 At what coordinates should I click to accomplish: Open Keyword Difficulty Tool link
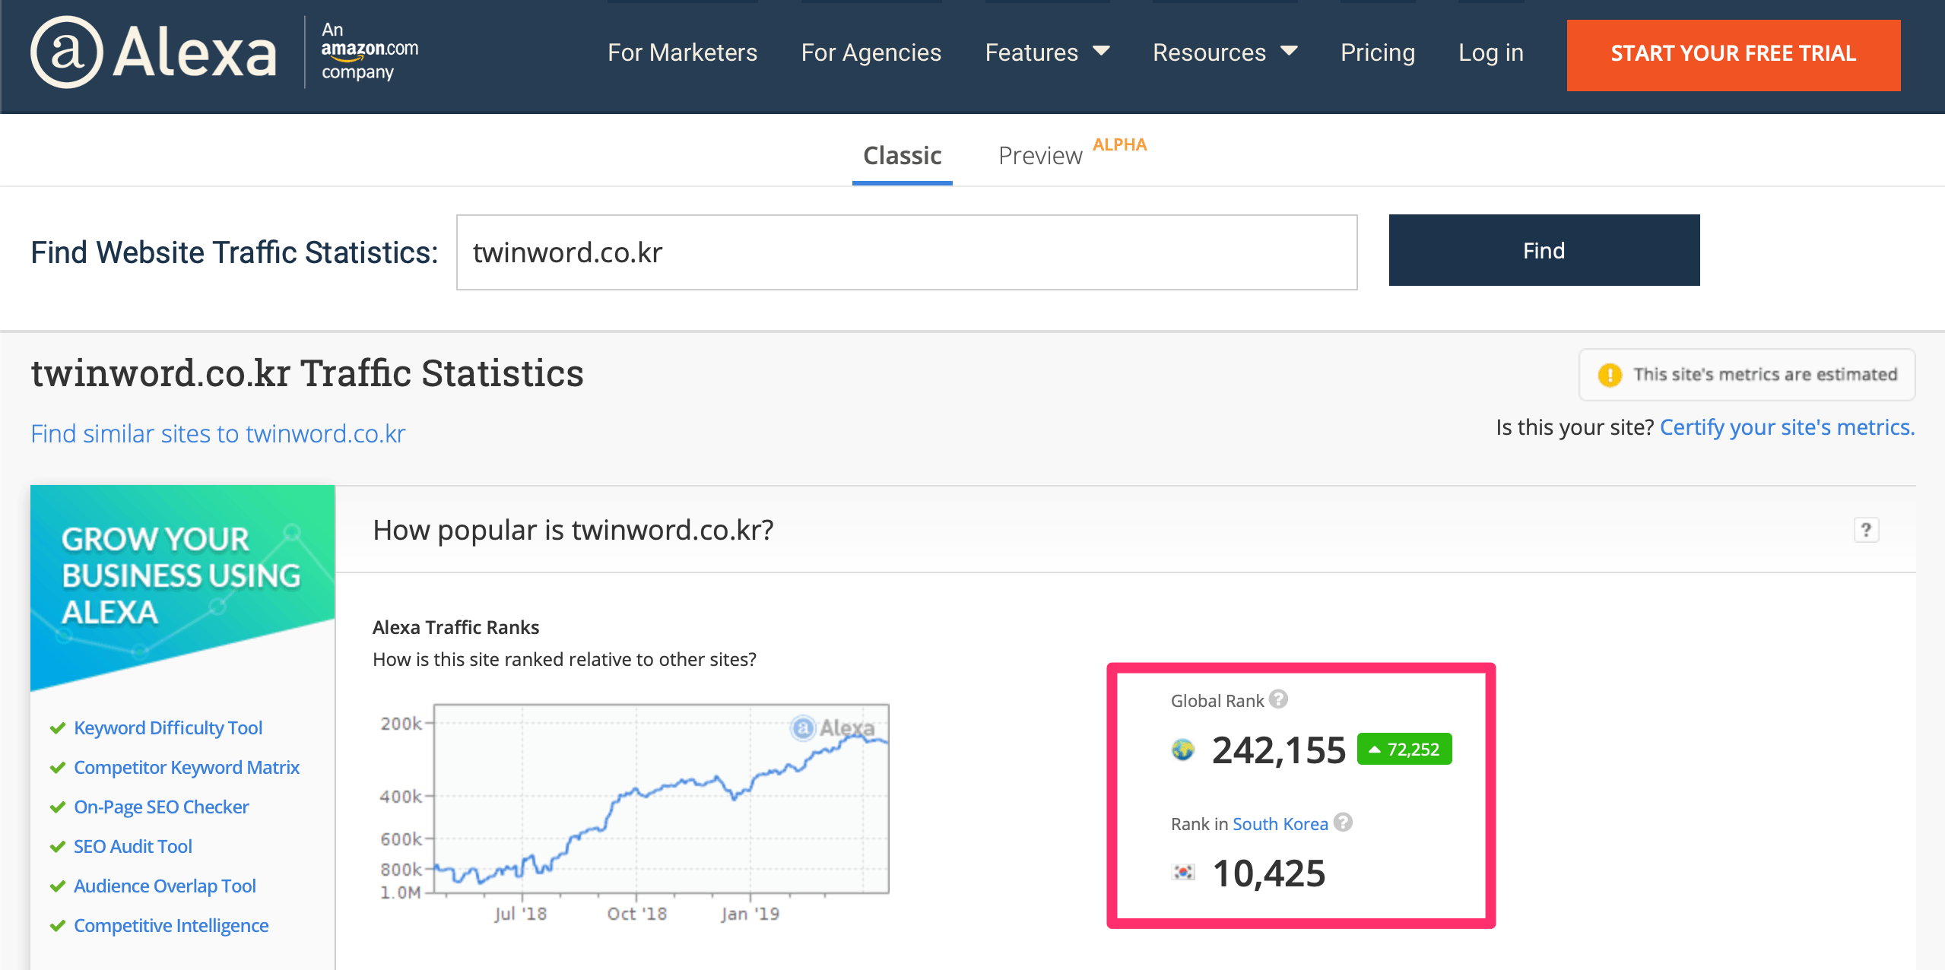pyautogui.click(x=168, y=727)
